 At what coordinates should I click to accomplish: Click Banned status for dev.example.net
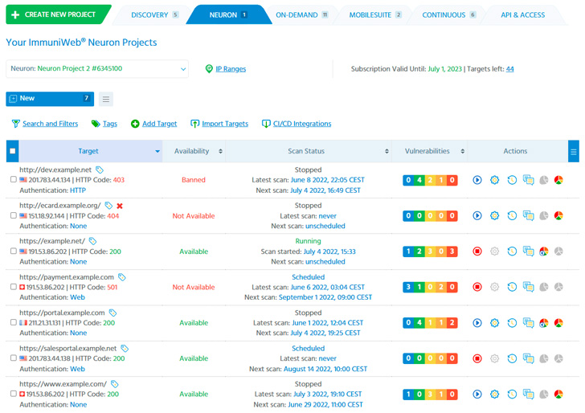[x=194, y=180]
